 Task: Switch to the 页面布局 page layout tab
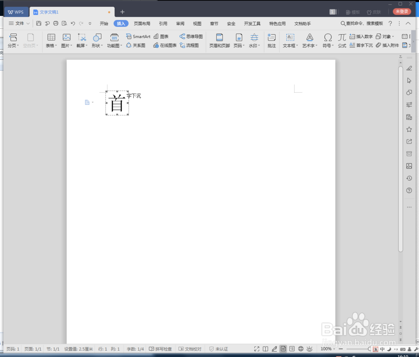(142, 23)
